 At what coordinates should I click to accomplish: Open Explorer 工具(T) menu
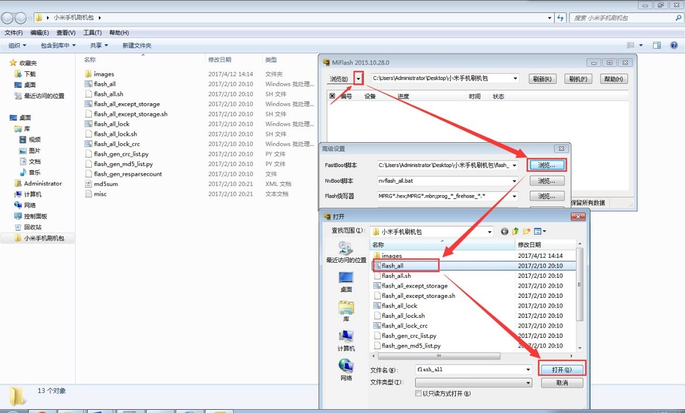(x=92, y=32)
